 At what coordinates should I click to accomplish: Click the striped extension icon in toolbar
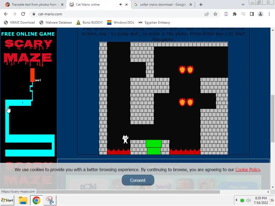coord(226,14)
